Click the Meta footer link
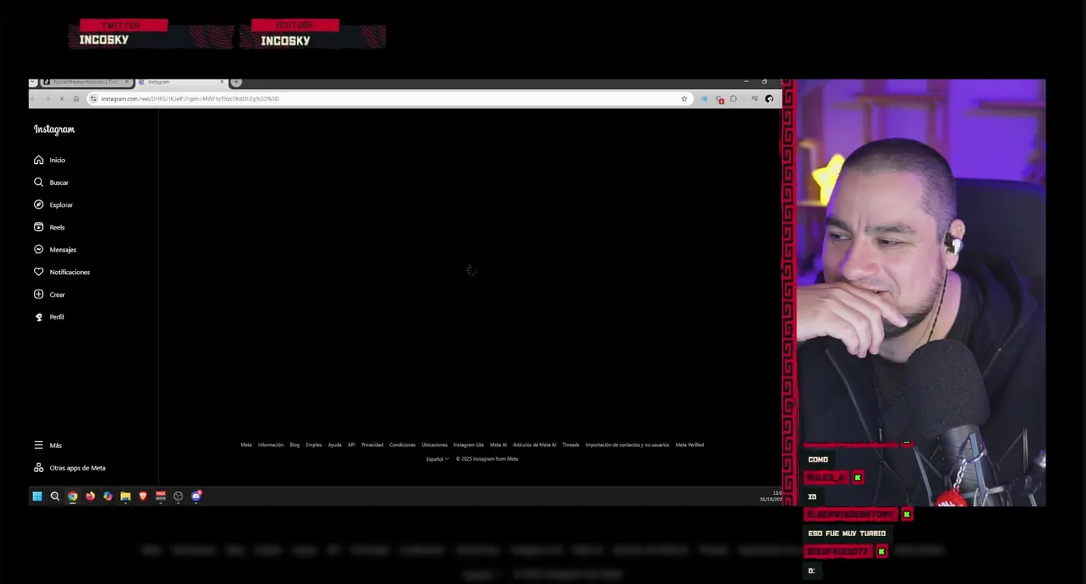Image resolution: width=1086 pixels, height=584 pixels. click(246, 445)
